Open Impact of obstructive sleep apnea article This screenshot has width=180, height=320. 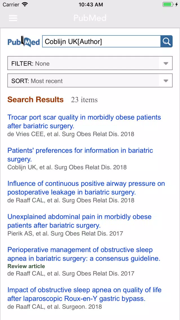coord(84,294)
